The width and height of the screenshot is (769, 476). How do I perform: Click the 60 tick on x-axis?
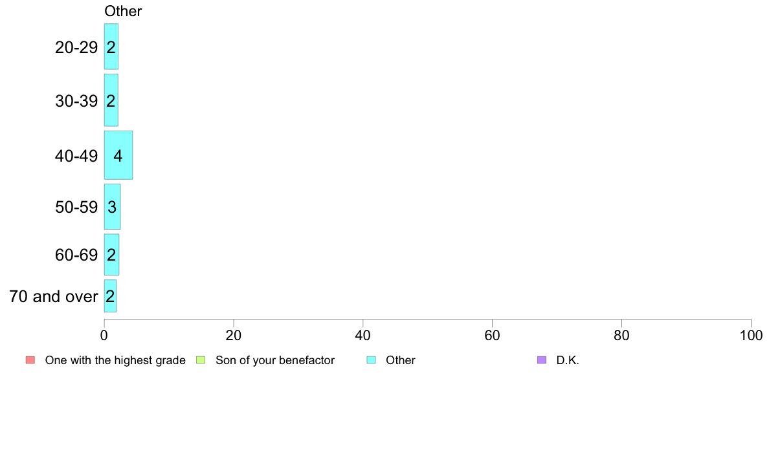pyautogui.click(x=492, y=335)
